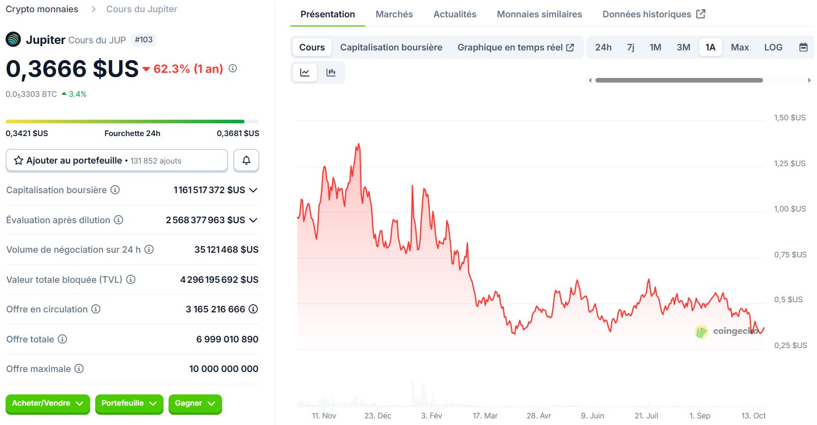Select the 24h time range

[603, 47]
